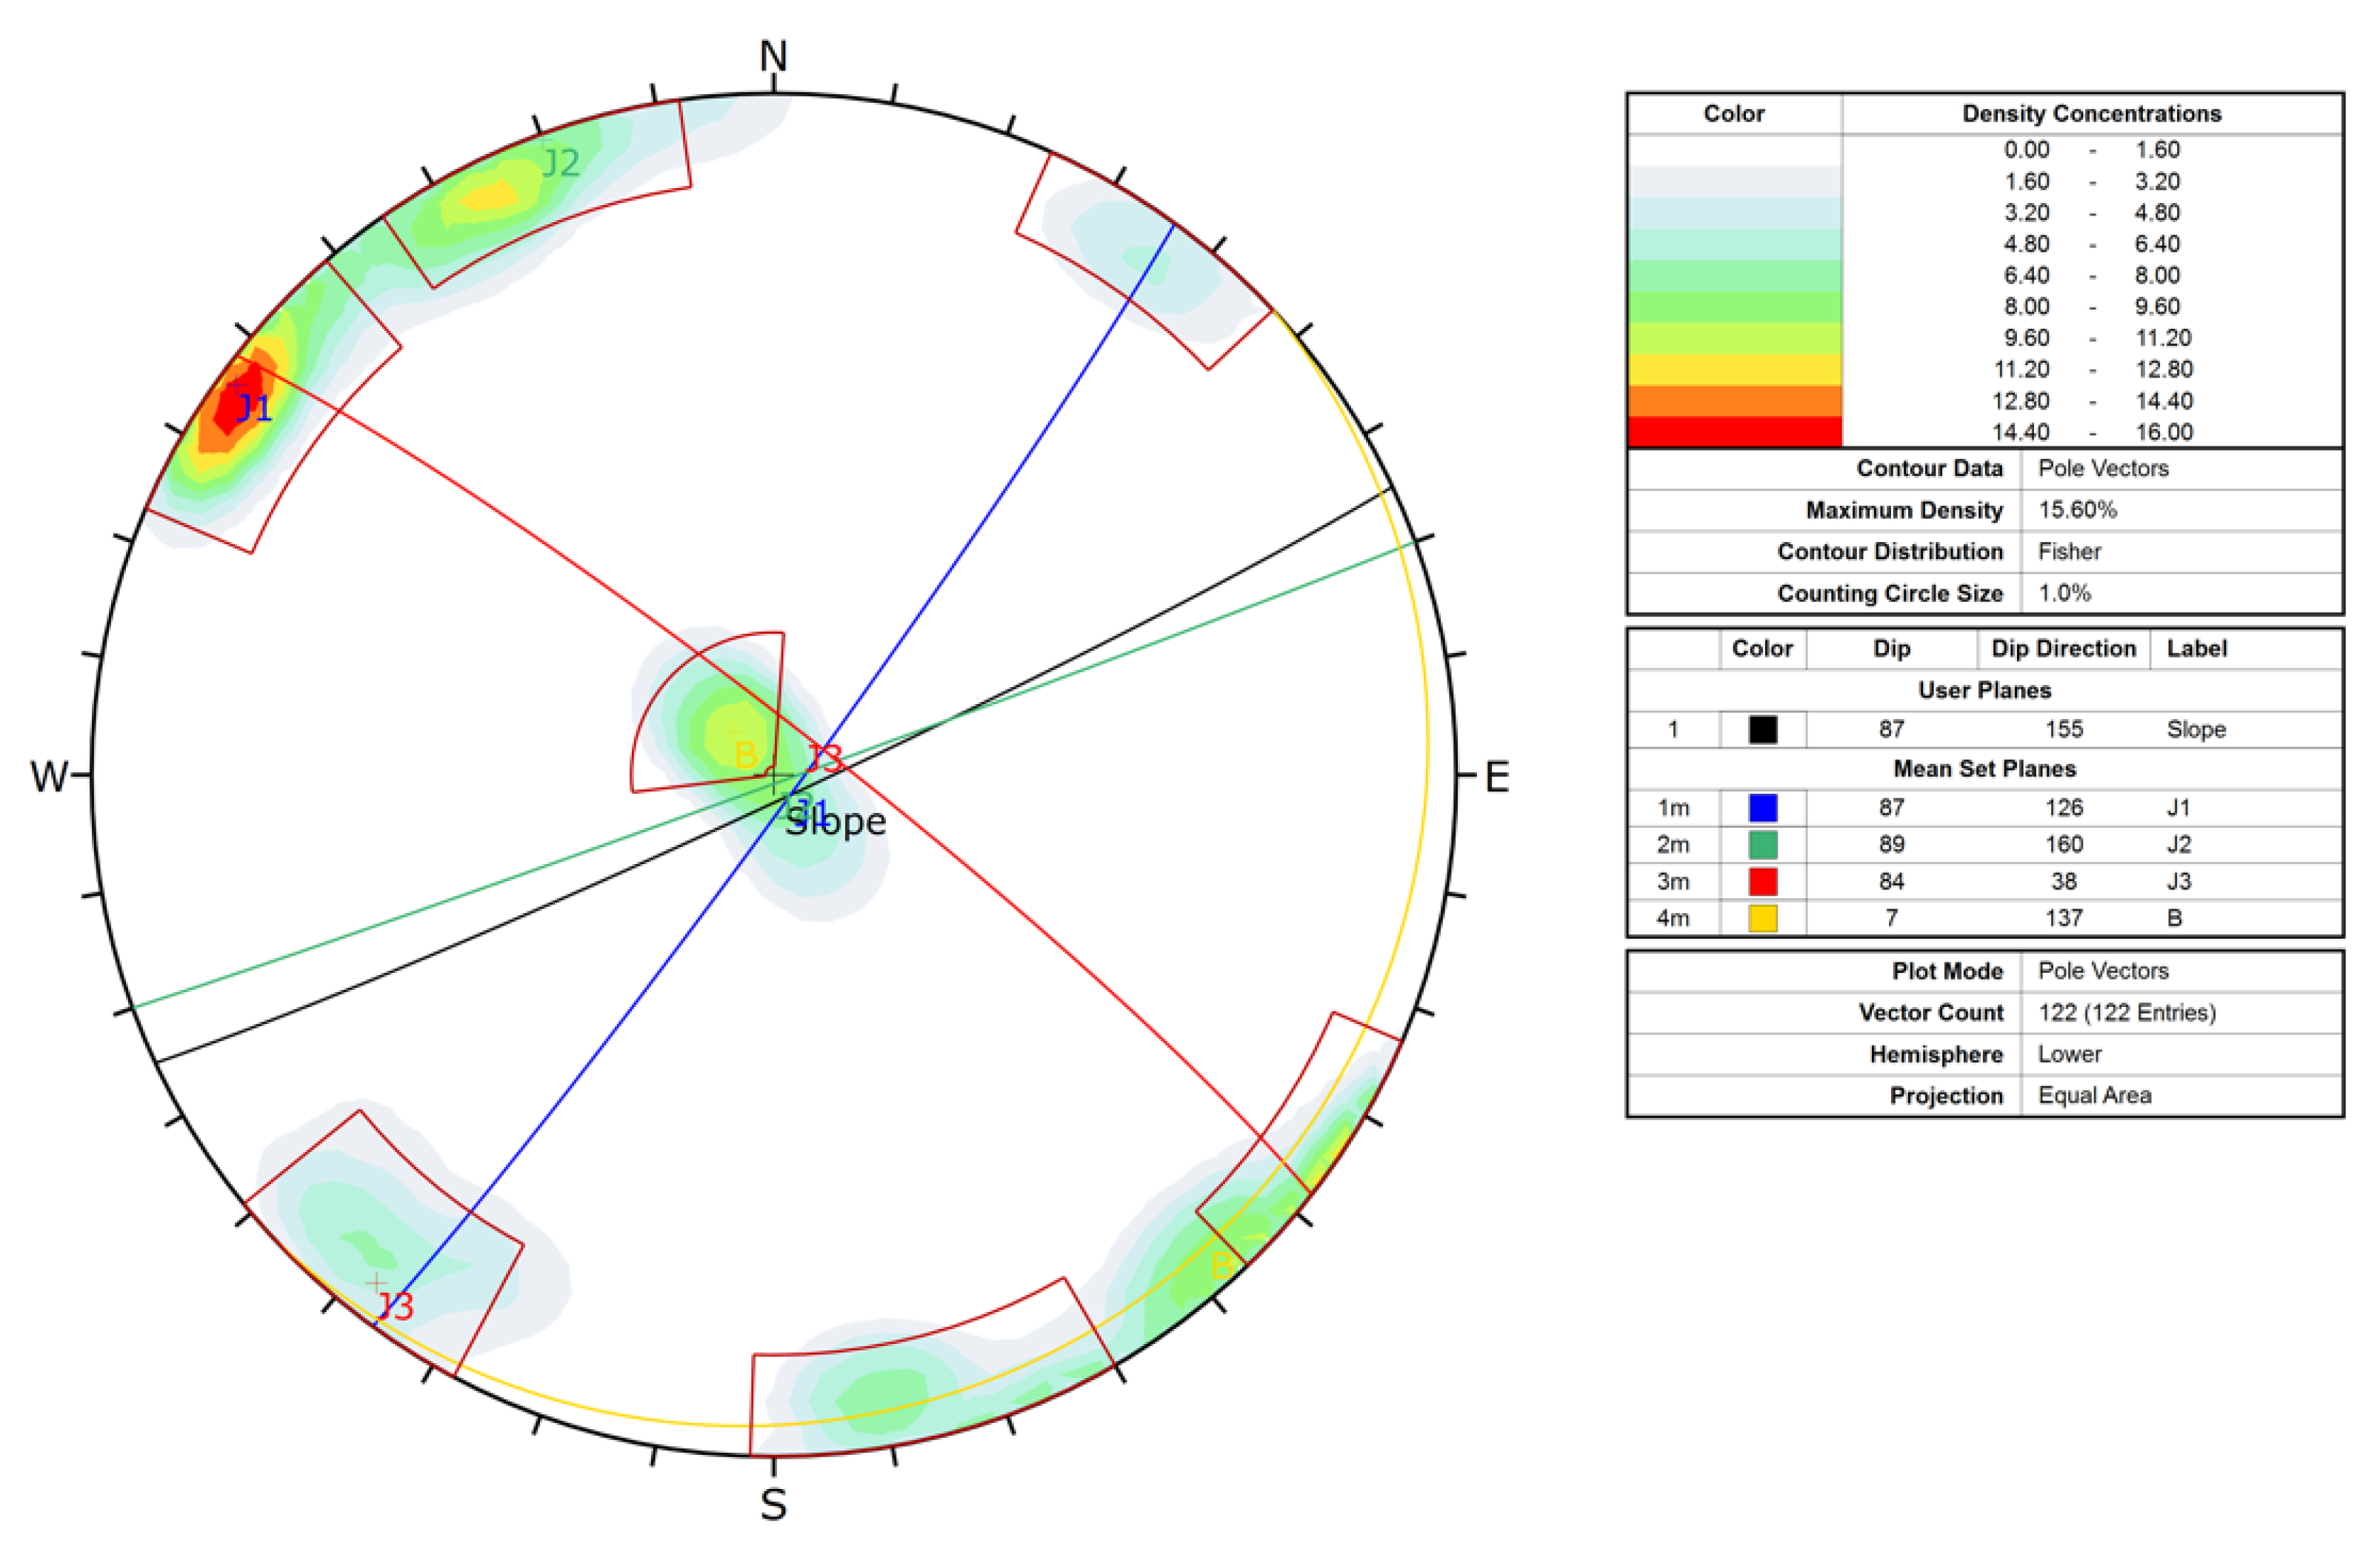This screenshot has width=2380, height=1563.
Task: Click the E compass label
Action: pyautogui.click(x=1496, y=777)
